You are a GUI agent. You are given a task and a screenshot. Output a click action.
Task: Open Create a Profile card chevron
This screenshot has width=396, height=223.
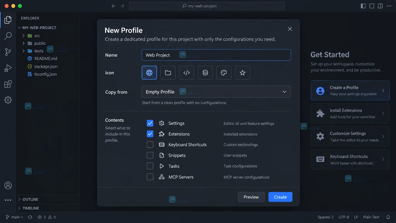[383, 91]
